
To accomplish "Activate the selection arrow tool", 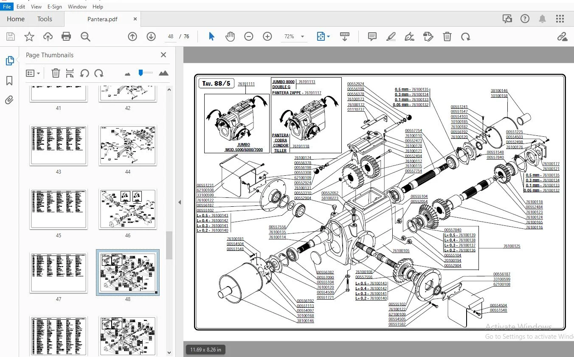I will 211,37.
